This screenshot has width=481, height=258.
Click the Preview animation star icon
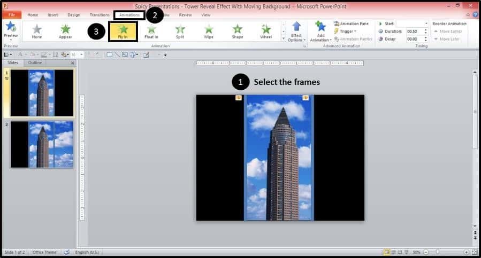pos(11,27)
